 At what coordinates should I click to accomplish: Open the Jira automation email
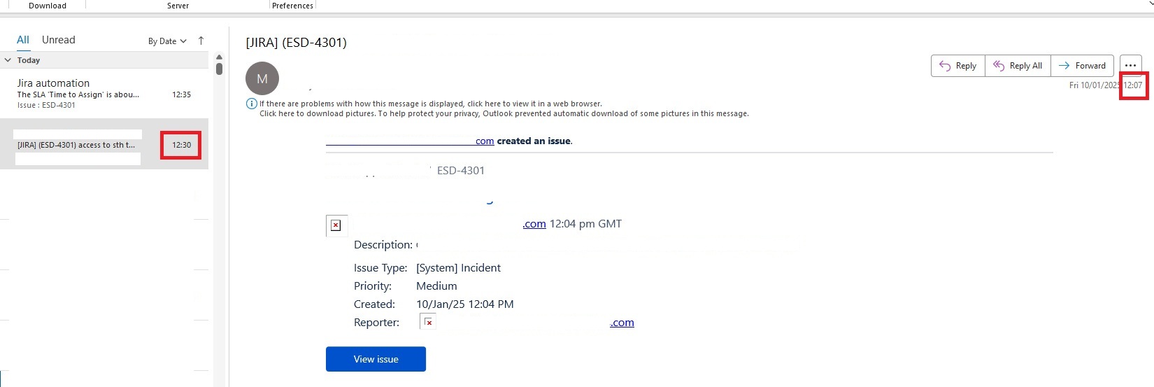pyautogui.click(x=104, y=93)
